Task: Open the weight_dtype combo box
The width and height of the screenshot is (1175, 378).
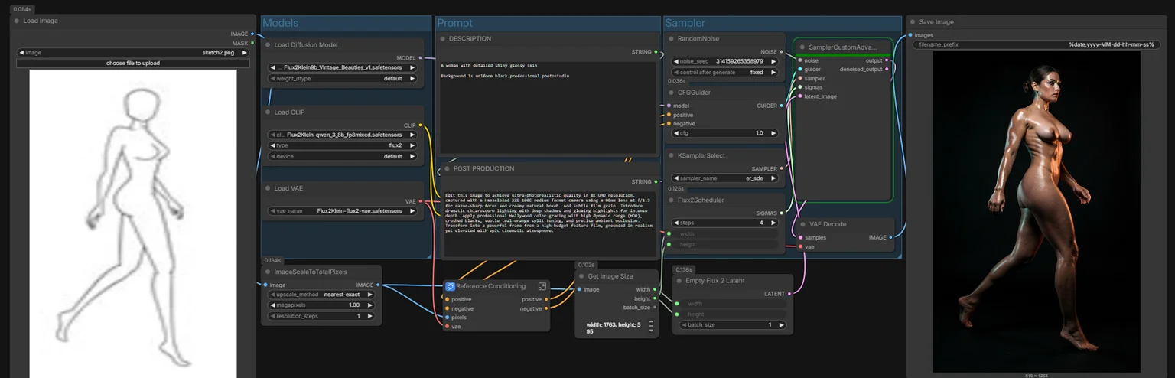Action: click(343, 78)
